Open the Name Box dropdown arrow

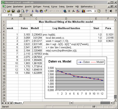(20, 15)
